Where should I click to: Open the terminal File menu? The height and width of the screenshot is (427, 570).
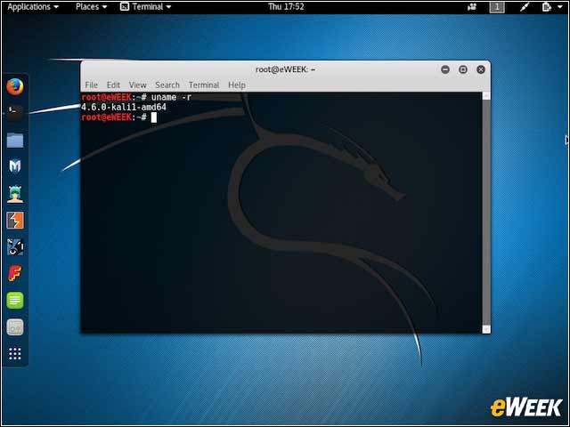tap(91, 85)
